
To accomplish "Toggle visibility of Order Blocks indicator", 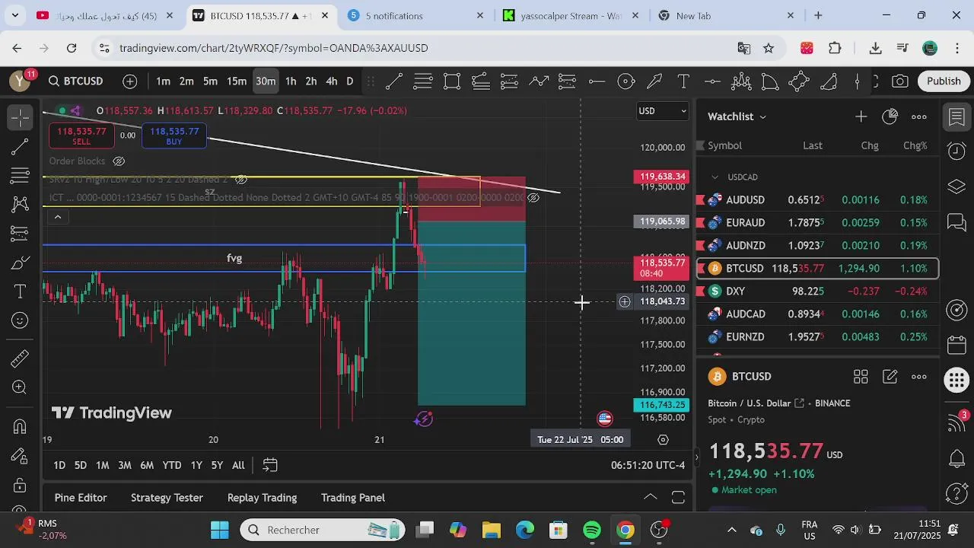I will (119, 161).
